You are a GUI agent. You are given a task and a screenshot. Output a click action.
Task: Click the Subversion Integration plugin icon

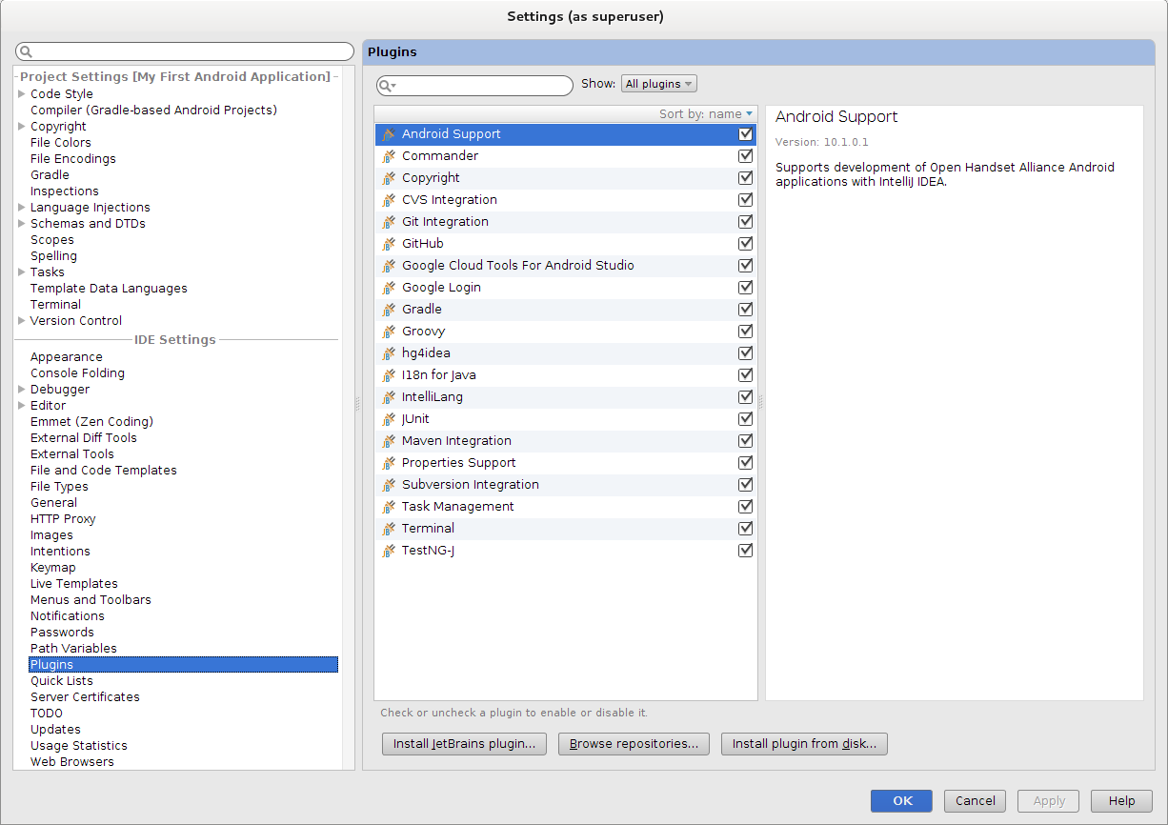pos(389,485)
